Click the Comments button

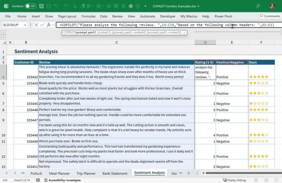(x=270, y=16)
